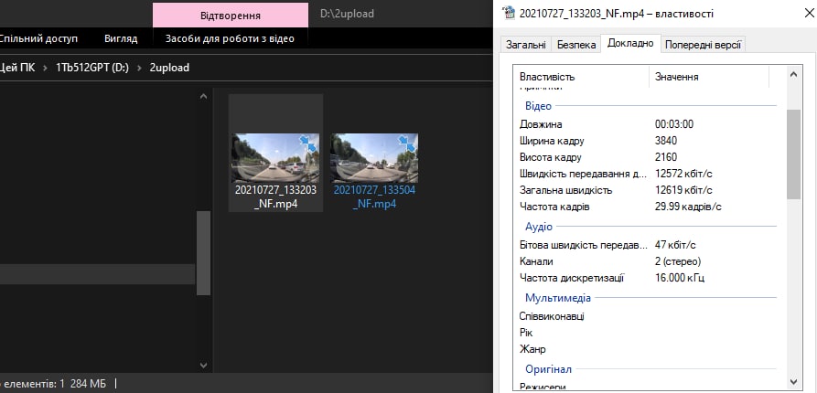Navigate to Цей ПК in breadcrumb
The image size is (817, 393).
[17, 68]
